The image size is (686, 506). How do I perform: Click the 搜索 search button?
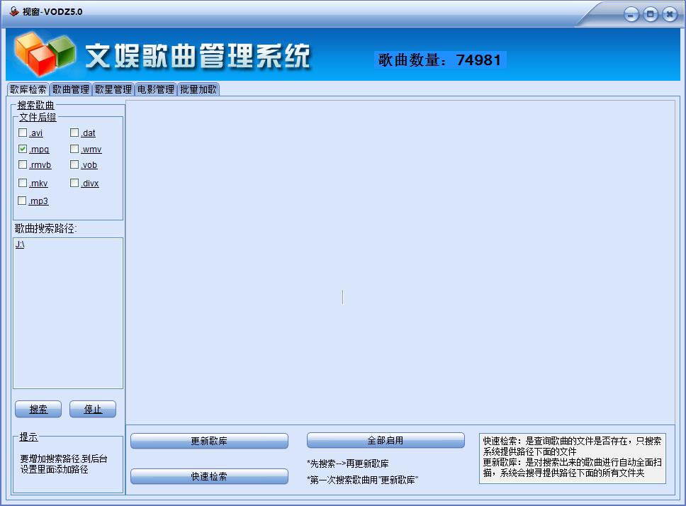pos(38,409)
